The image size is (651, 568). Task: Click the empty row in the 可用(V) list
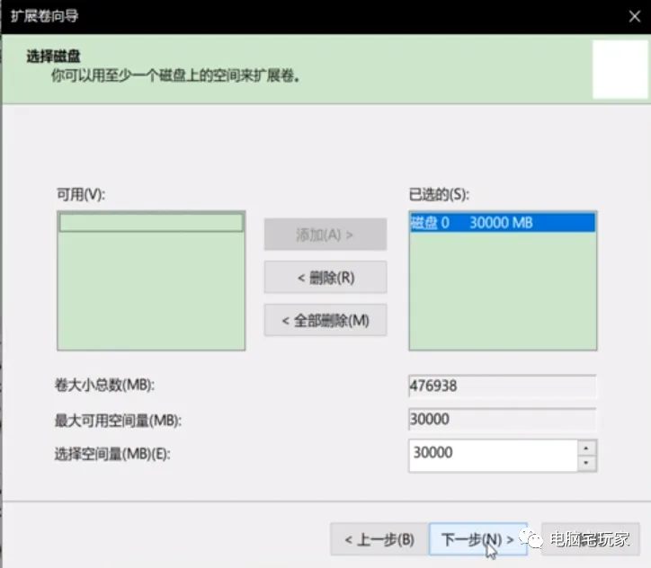click(x=151, y=222)
